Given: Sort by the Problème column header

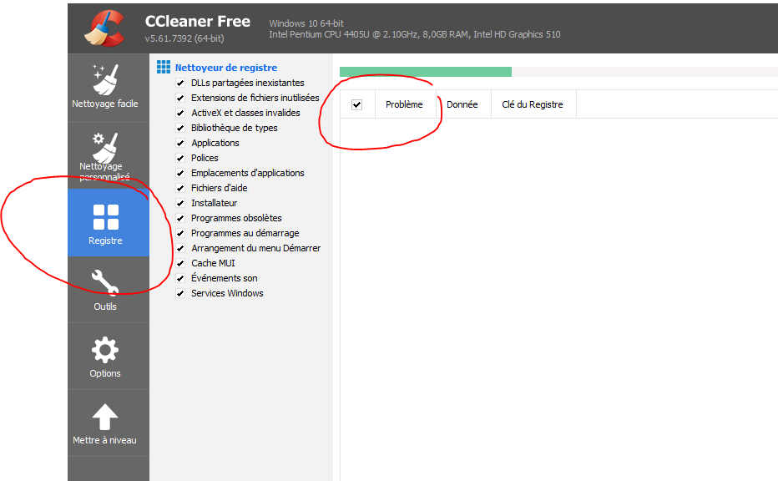Looking at the screenshot, I should point(406,104).
